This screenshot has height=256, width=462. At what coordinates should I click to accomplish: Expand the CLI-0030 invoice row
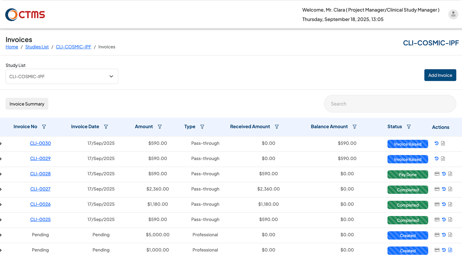[x=1, y=144]
